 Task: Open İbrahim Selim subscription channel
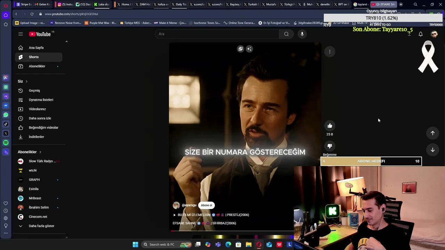click(x=39, y=207)
